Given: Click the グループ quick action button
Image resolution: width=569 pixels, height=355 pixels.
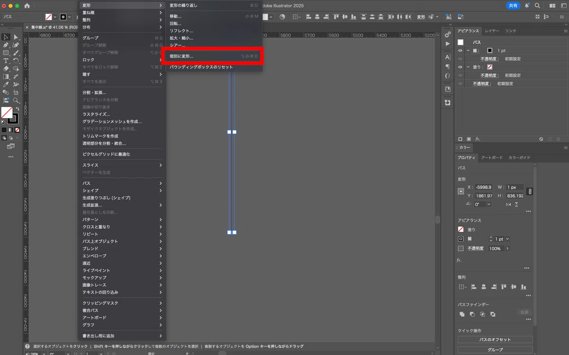Looking at the screenshot, I should 496,350.
